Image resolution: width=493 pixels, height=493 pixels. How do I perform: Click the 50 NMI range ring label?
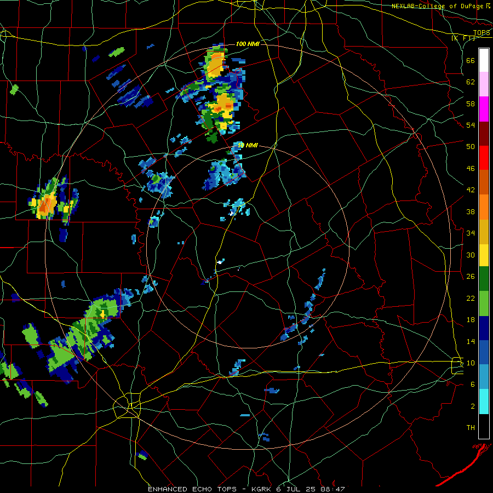[248, 145]
